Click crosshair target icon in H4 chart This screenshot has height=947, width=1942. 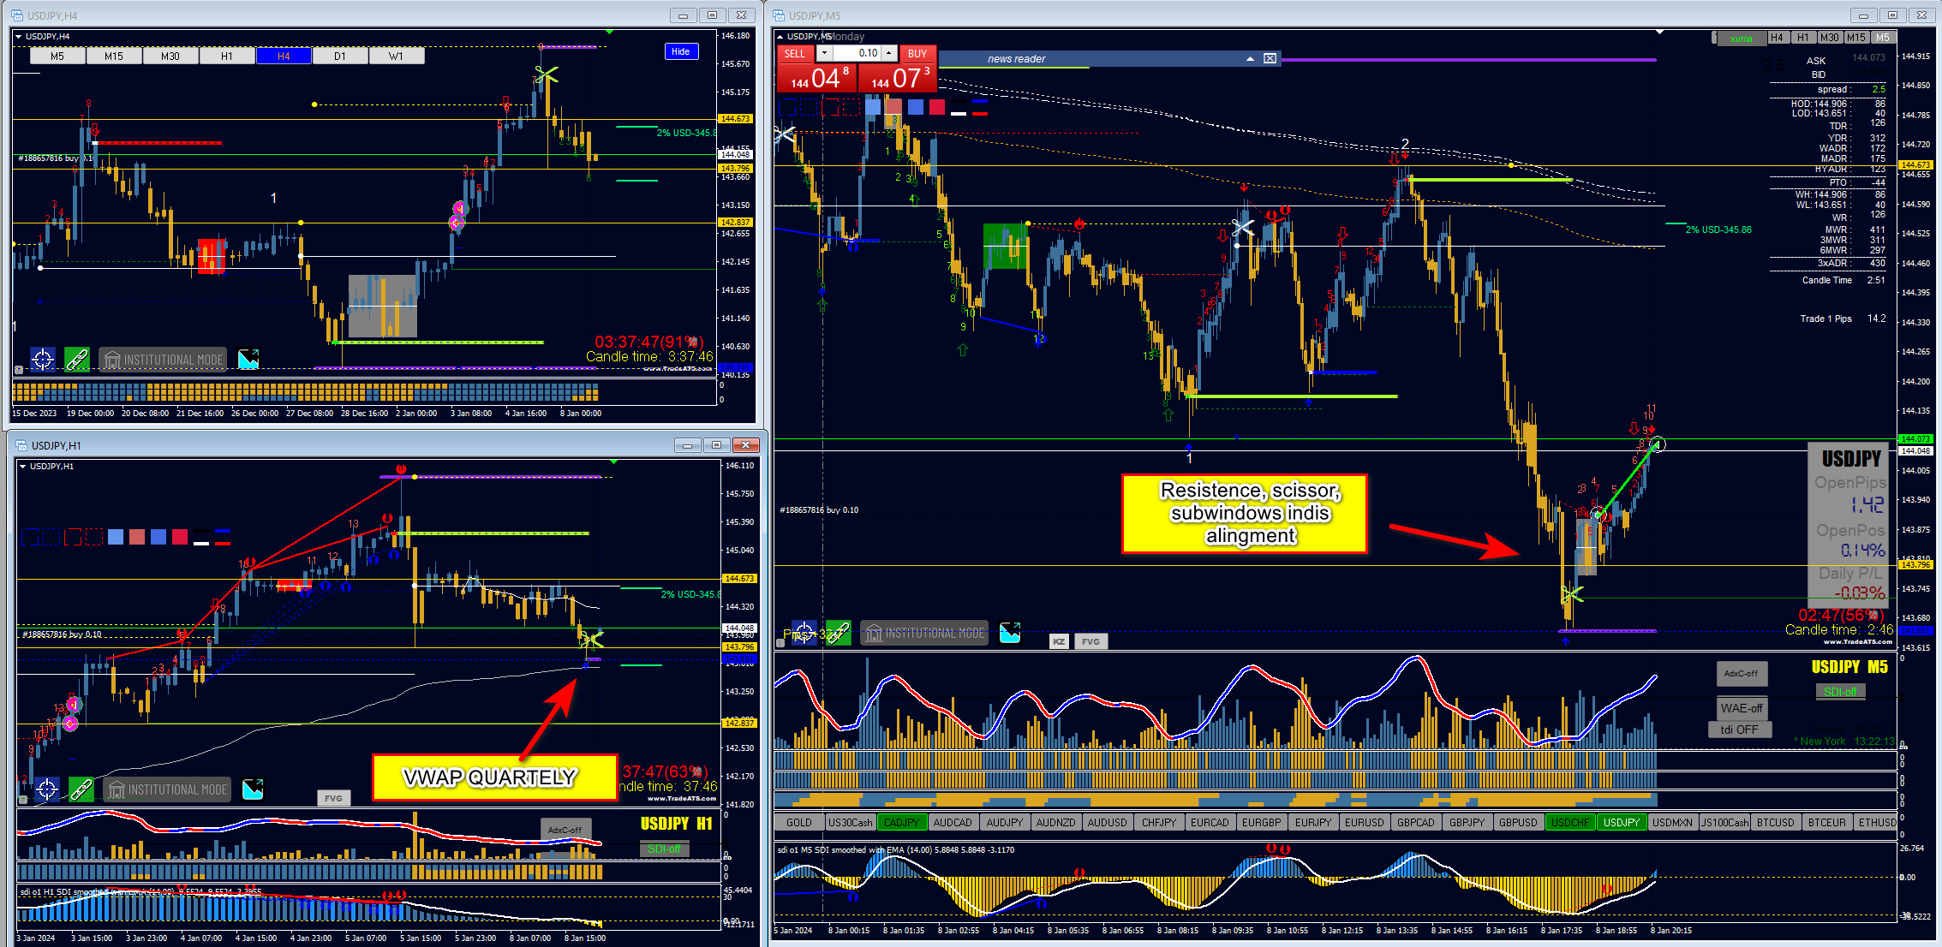[43, 359]
